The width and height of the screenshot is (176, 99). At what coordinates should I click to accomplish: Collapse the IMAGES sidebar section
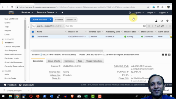tap(3, 71)
